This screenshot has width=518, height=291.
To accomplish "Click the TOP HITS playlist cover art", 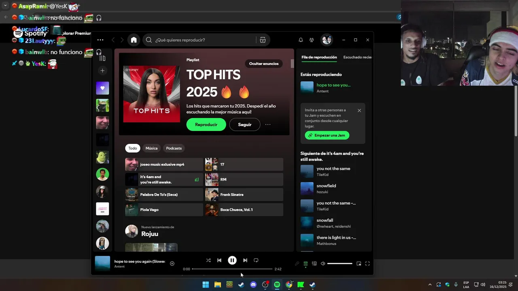I will click(152, 94).
